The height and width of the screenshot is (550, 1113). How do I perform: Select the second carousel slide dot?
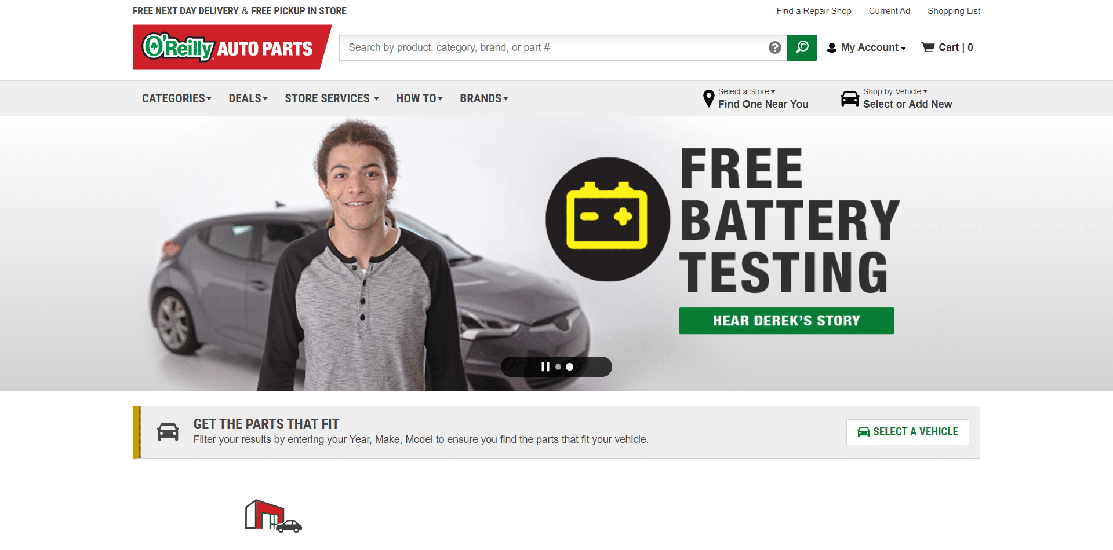[x=570, y=367]
